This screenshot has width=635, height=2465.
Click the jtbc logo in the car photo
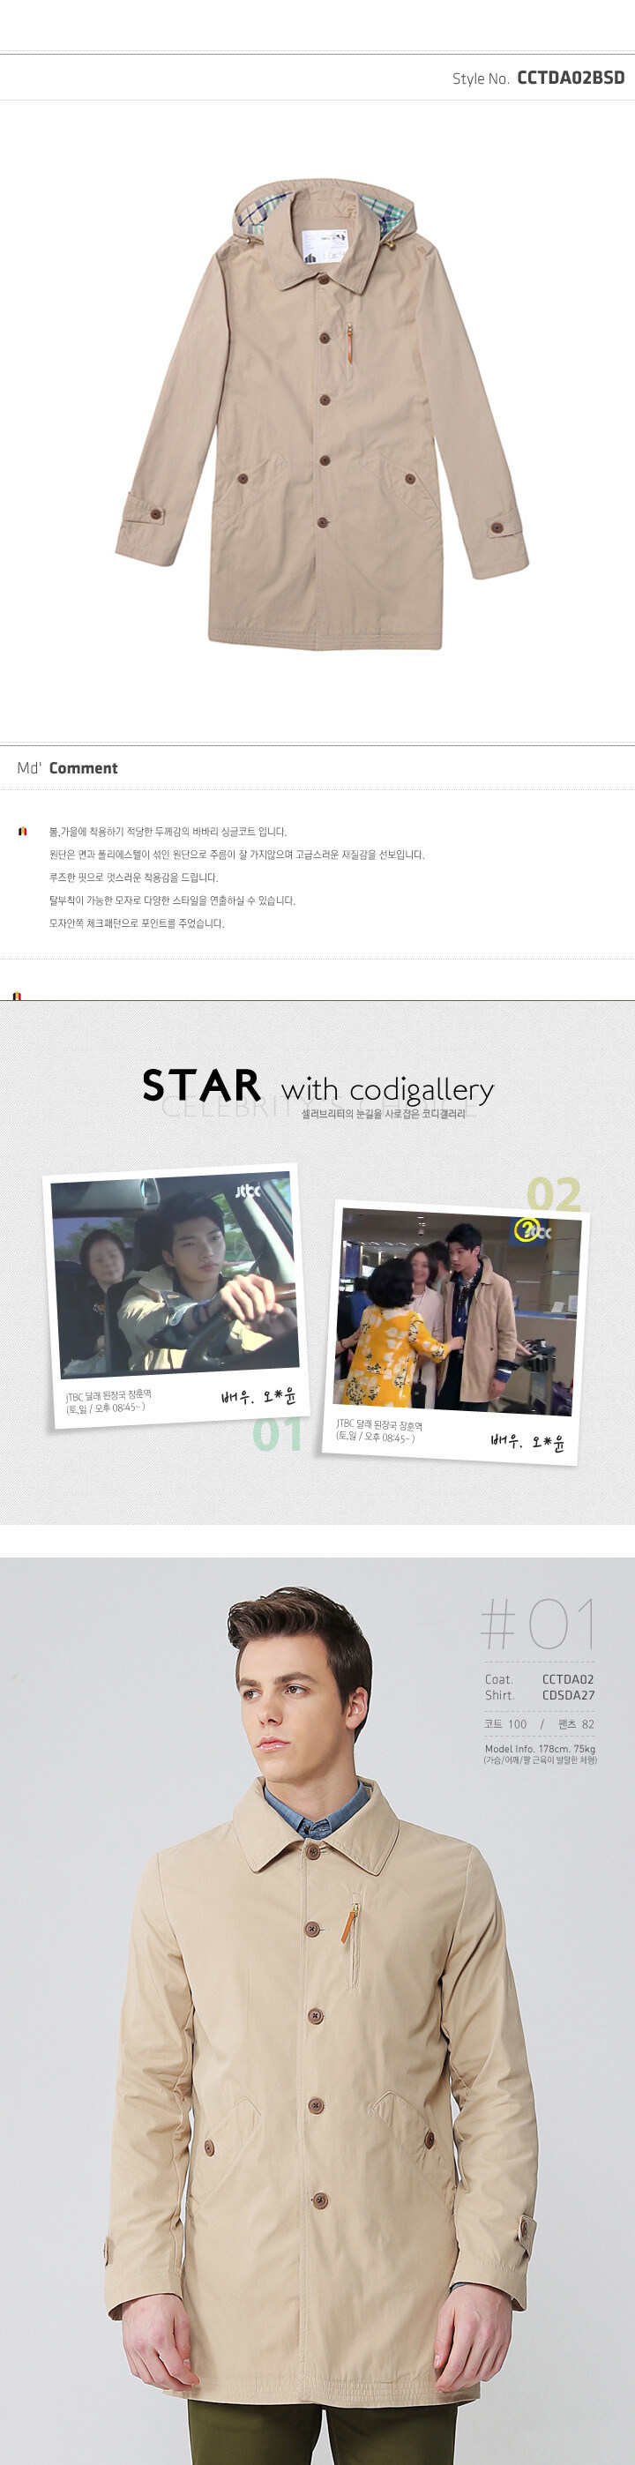pyautogui.click(x=249, y=1191)
